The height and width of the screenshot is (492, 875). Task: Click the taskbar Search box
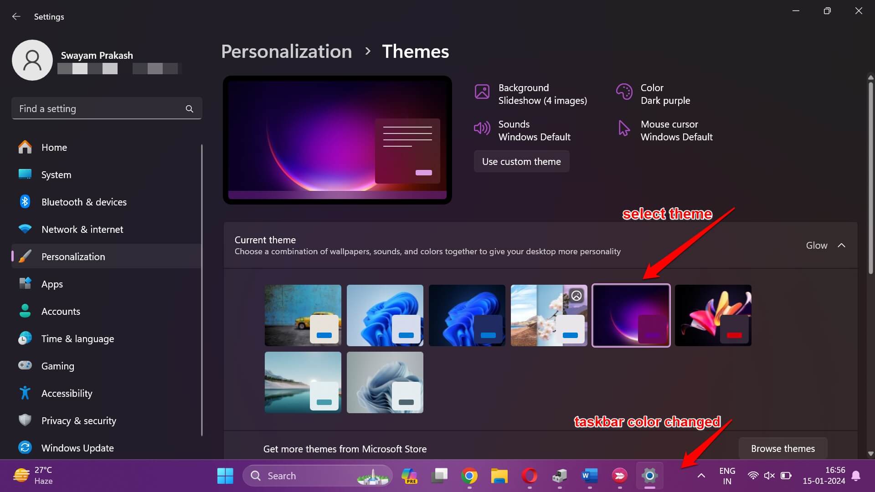[x=318, y=476]
